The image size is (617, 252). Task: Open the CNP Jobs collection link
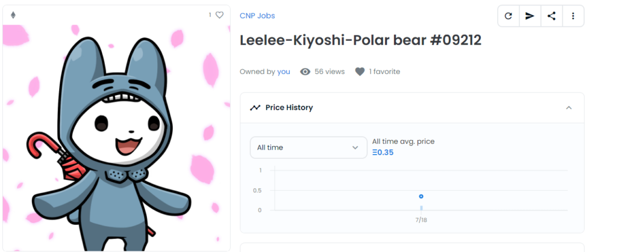tap(257, 16)
